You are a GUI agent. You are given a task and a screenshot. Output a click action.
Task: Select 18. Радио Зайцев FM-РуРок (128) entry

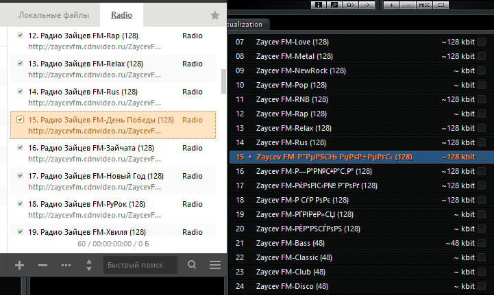(113, 209)
